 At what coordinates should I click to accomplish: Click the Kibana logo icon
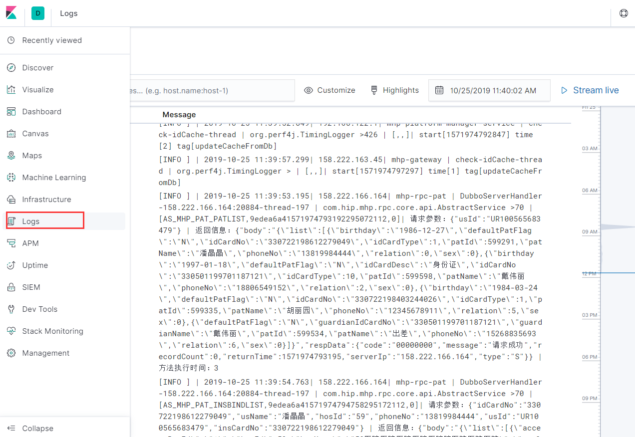point(11,13)
